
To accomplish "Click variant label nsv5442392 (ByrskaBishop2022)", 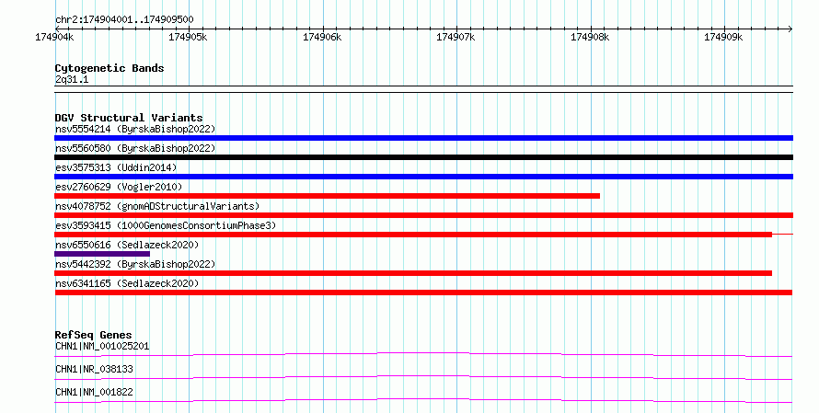I will (x=135, y=264).
